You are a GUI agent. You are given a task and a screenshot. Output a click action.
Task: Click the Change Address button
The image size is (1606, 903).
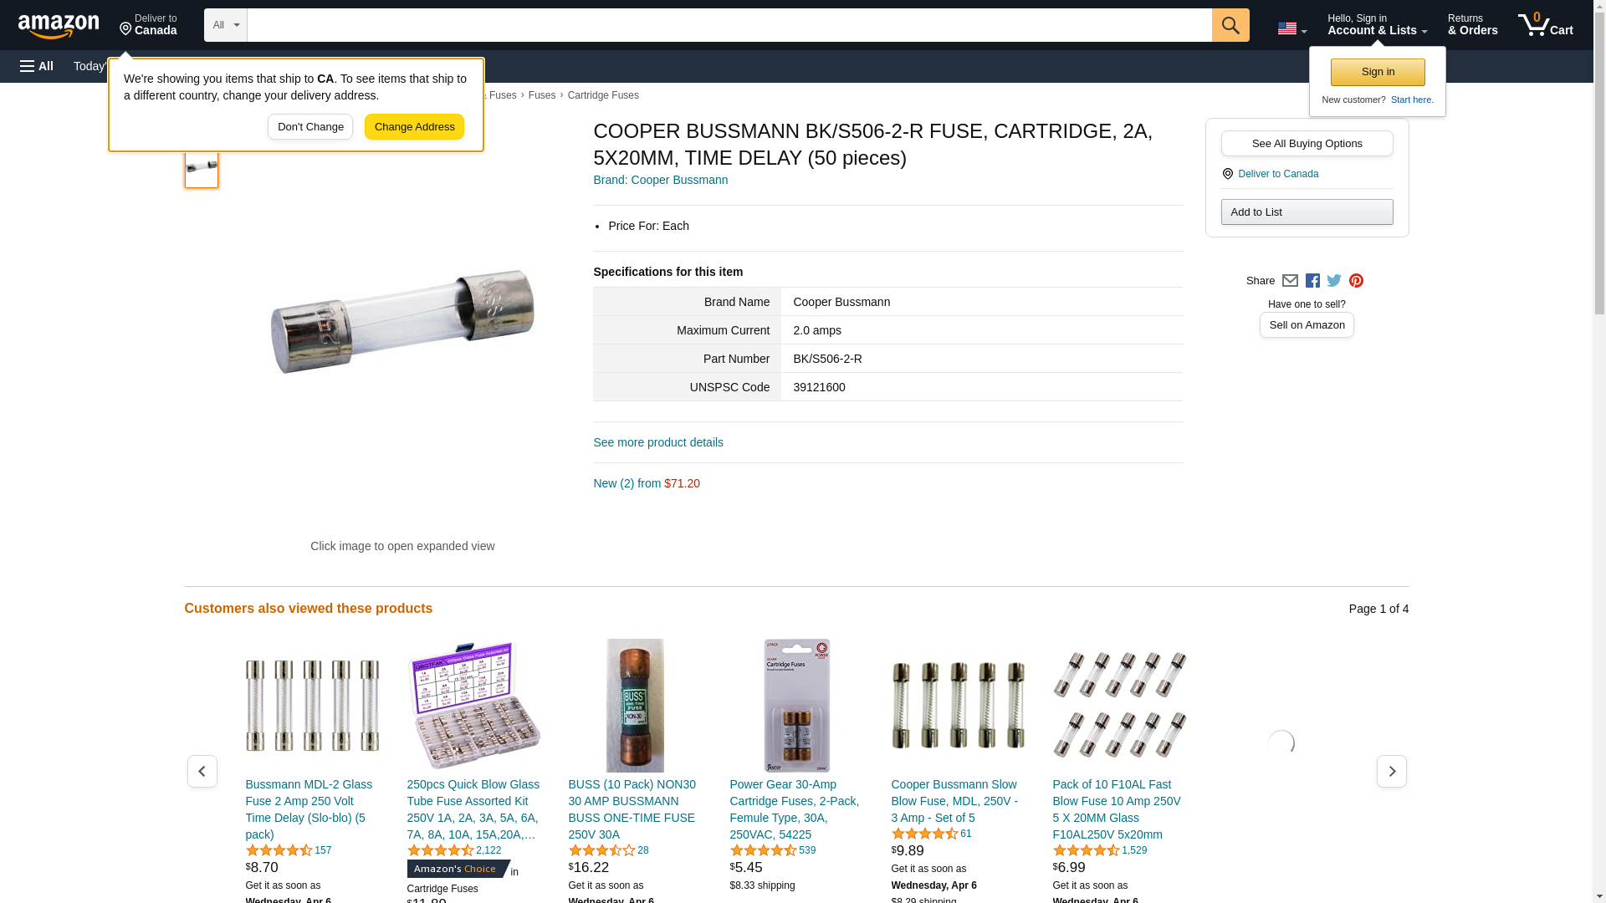[414, 127]
